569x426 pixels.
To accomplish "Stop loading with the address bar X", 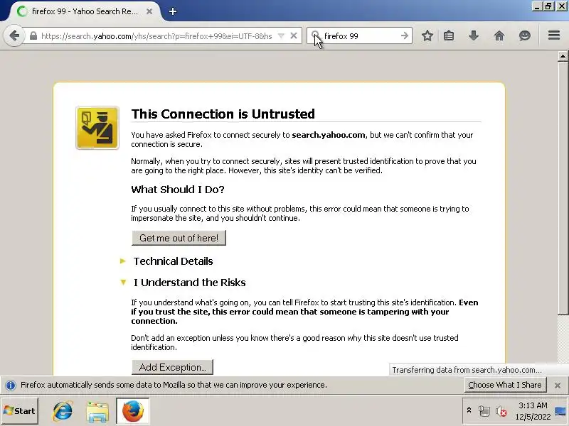I will (x=294, y=36).
